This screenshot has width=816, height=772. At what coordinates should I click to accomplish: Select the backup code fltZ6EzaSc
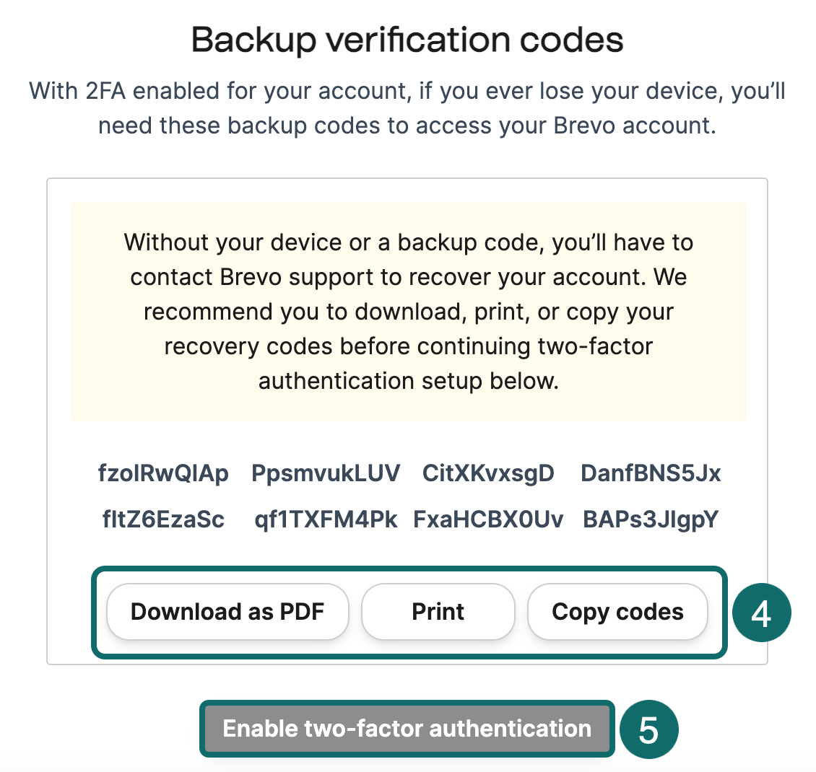tap(163, 519)
